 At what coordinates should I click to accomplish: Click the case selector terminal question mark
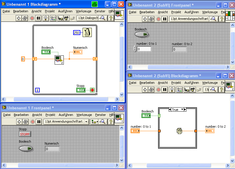159,116
